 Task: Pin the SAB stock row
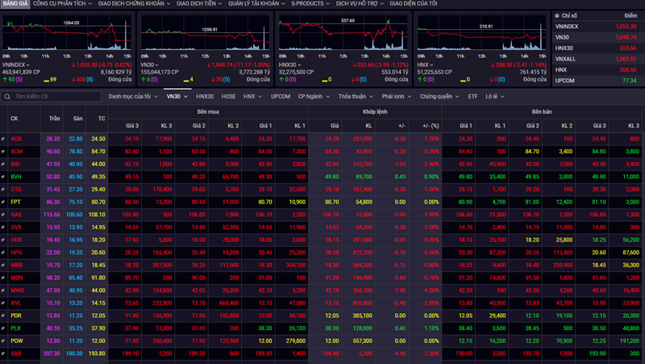pyautogui.click(x=4, y=353)
